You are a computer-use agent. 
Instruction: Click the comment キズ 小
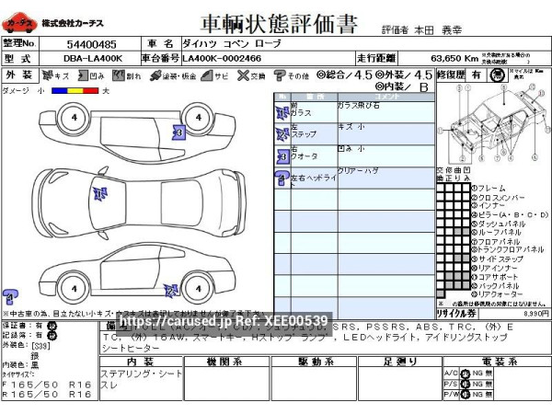coord(351,127)
